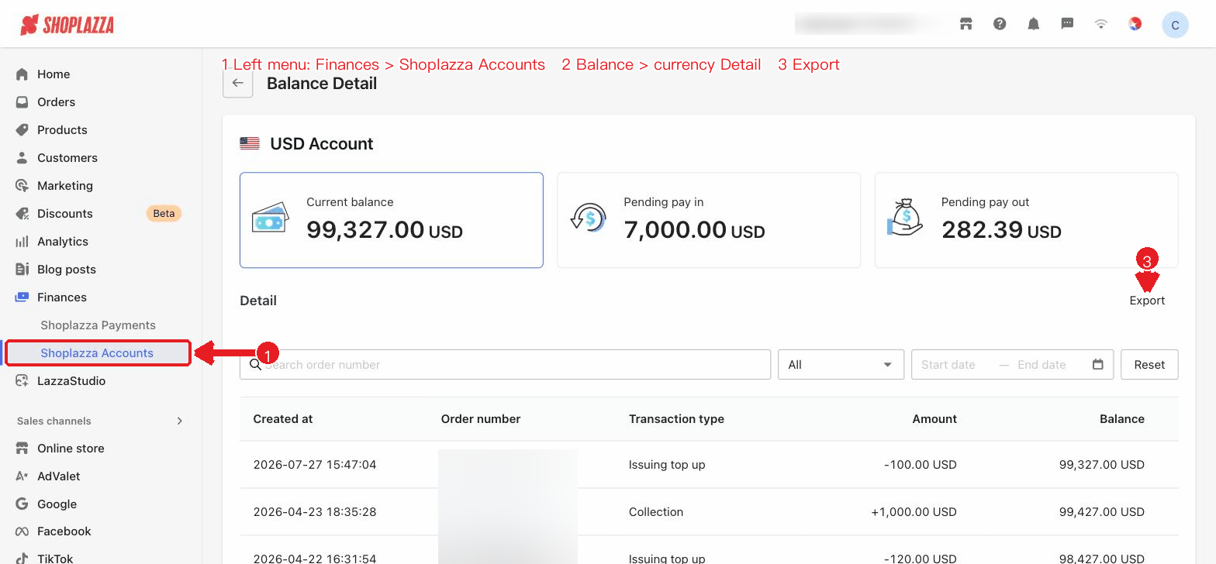Click the Products tag icon
The height and width of the screenshot is (564, 1216).
click(22, 130)
